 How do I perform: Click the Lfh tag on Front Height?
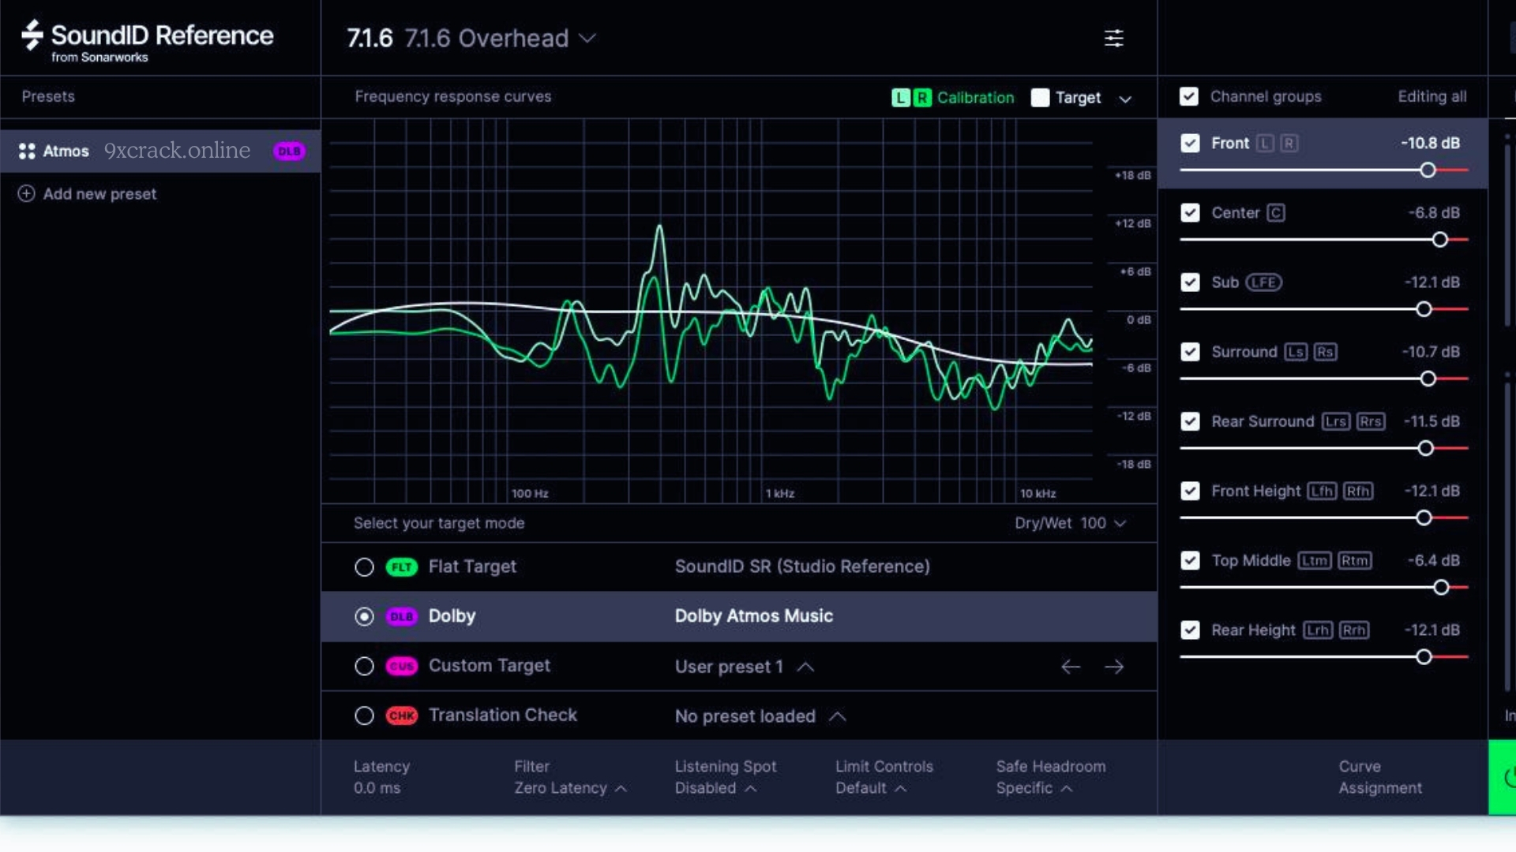click(1322, 491)
